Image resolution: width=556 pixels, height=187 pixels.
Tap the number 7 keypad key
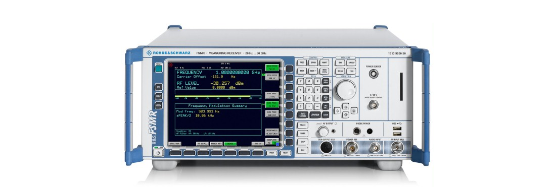(301, 81)
